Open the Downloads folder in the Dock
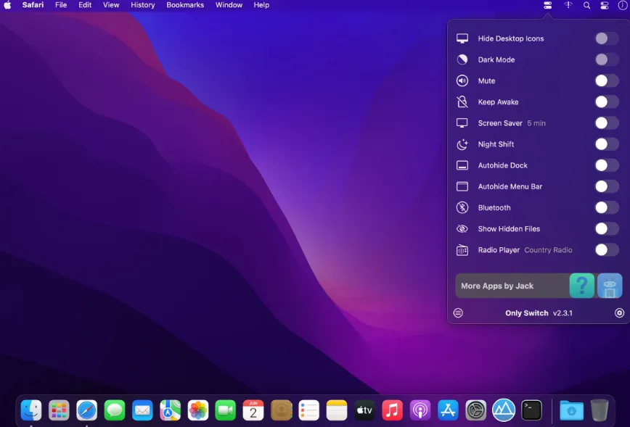Screen dimensions: 630x427 pos(571,410)
